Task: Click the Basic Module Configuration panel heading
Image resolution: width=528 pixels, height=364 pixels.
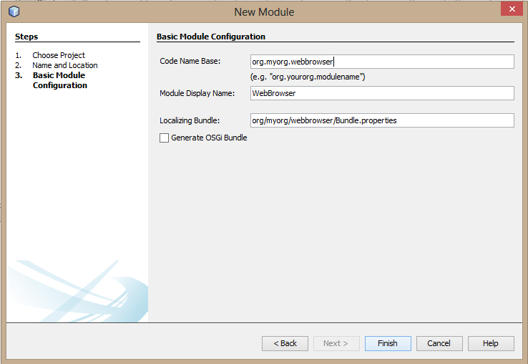Action: click(x=211, y=37)
